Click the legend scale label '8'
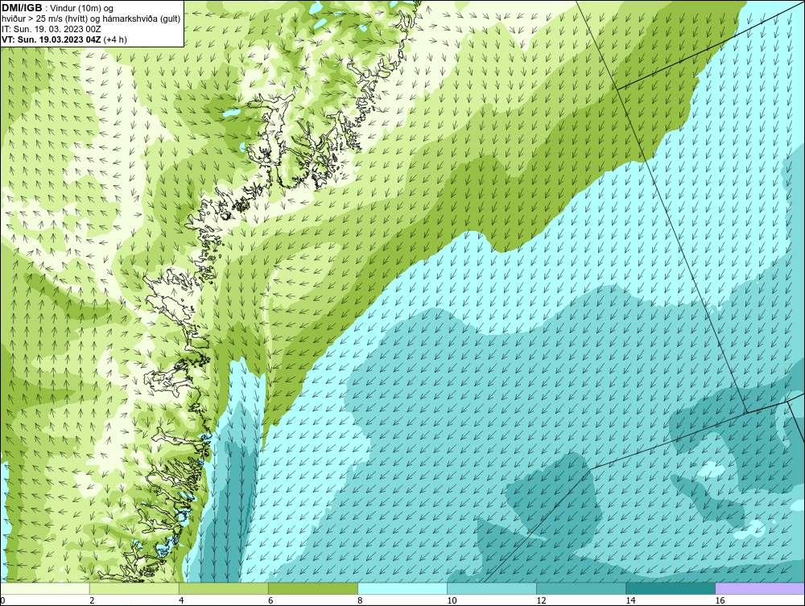This screenshot has height=606, width=805. [x=360, y=600]
